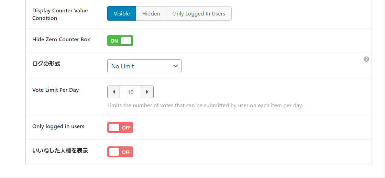Click the Only logged in users row label

(58, 126)
